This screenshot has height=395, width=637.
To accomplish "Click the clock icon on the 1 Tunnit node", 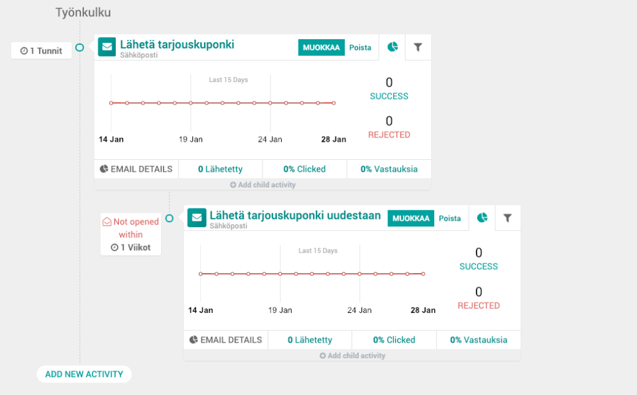I will coord(23,51).
